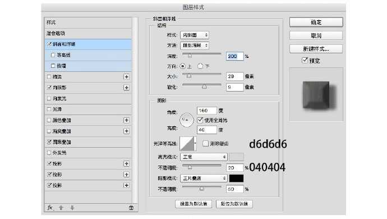
Task: Click the left list vertical scrollbar
Action: (x=135, y=110)
